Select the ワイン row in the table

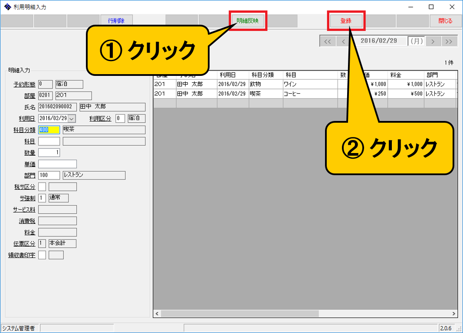(305, 84)
